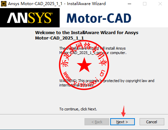
Task: Click the copyright WARNING paragraph
Action: (x=107, y=83)
